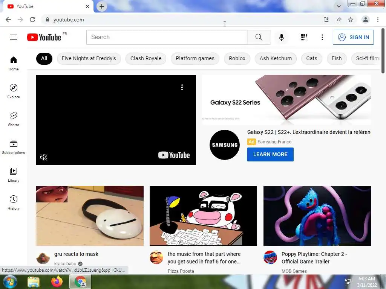The height and width of the screenshot is (289, 386).
Task: Open the MOB Games channel name
Action: coord(294,271)
